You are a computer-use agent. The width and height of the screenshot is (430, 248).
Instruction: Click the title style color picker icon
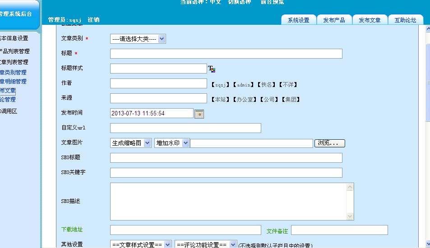click(212, 69)
